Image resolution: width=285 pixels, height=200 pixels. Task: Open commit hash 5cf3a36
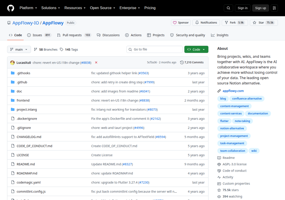coord(152,62)
